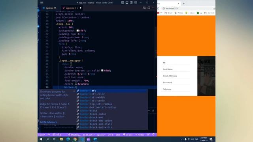Open Microsoft Edge from taskbar
Screen dimensions: 253x142
tap(68, 139)
